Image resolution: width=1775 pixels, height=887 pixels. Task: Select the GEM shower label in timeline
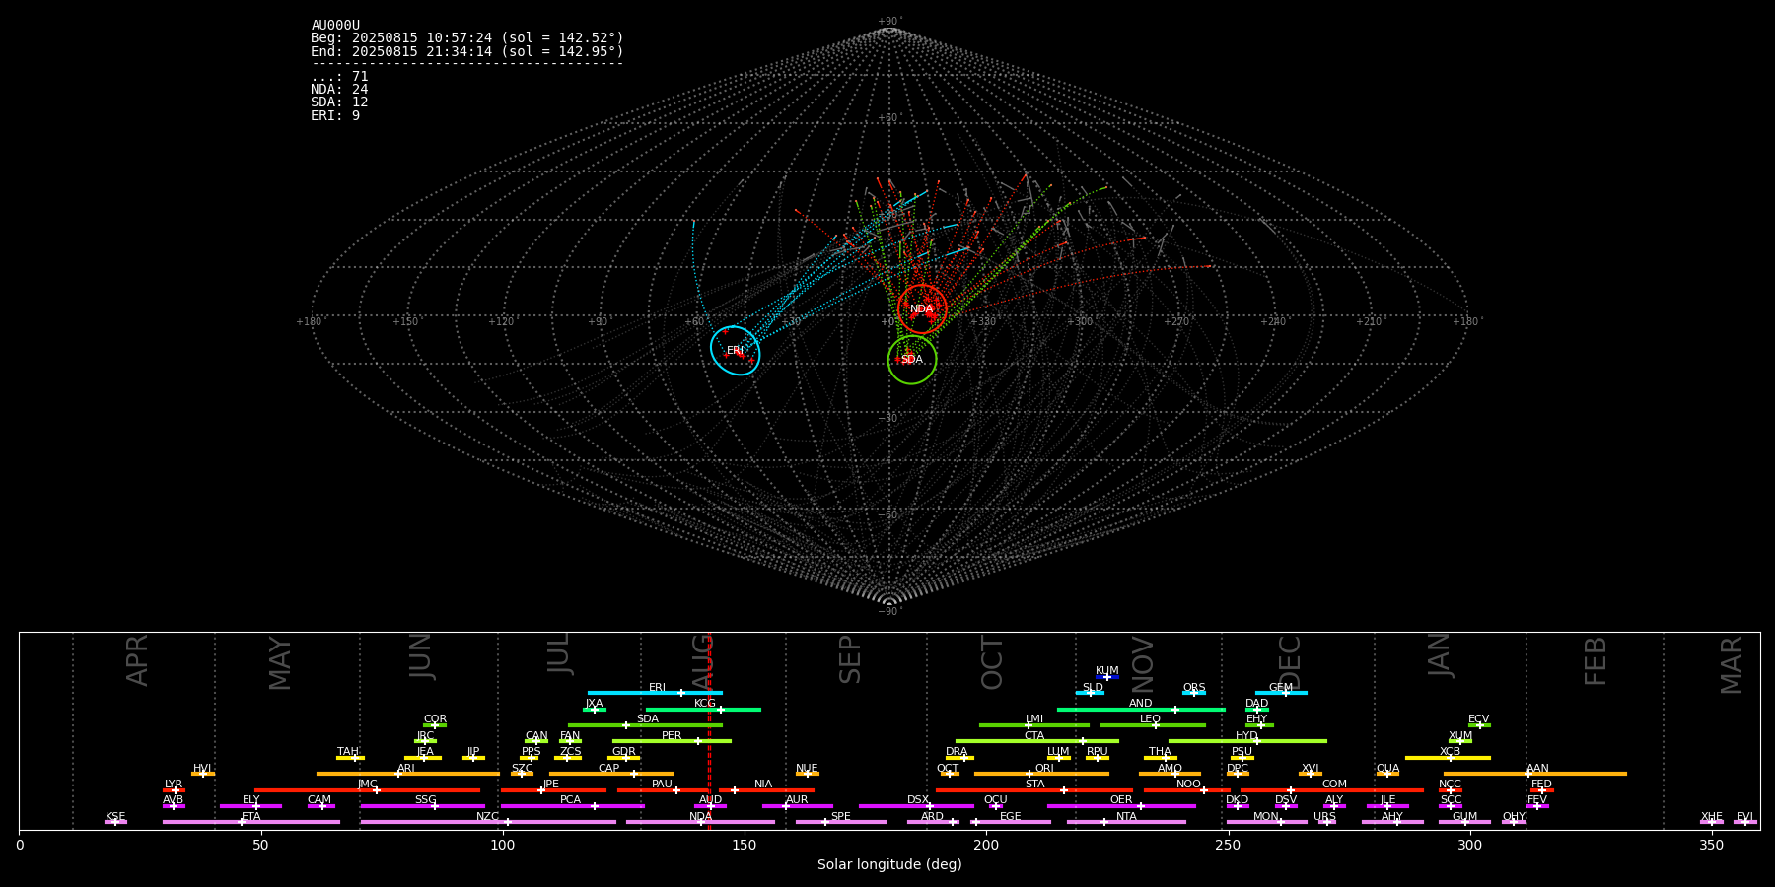point(1281,688)
